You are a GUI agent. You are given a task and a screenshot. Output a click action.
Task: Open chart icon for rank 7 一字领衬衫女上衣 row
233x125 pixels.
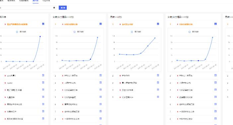(215, 111)
